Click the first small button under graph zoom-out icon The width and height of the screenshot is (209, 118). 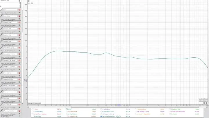tap(29, 3)
